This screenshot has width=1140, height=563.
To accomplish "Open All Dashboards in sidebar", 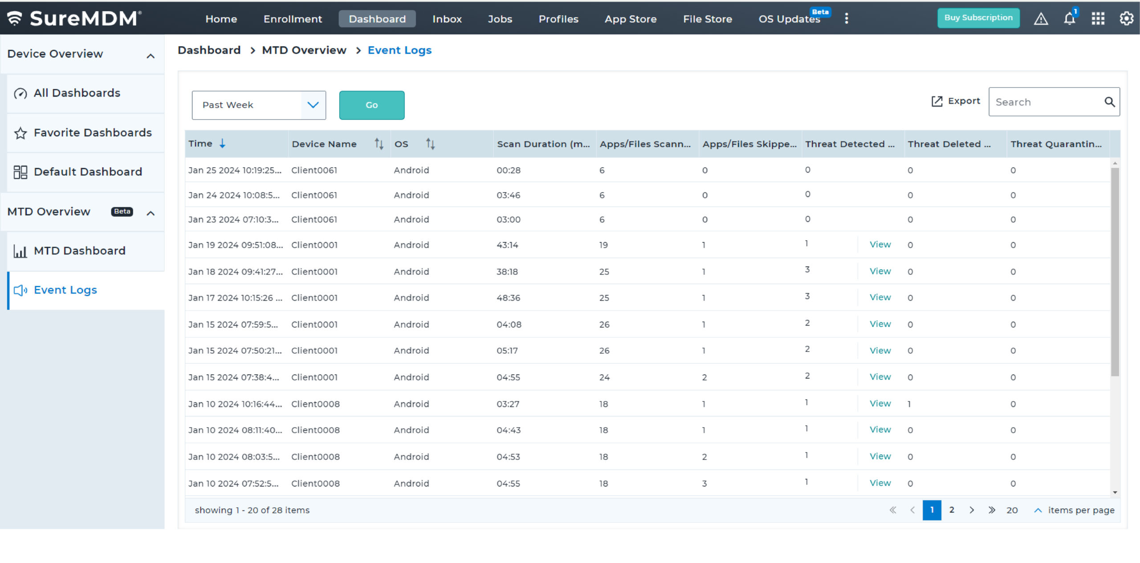I will (x=85, y=93).
